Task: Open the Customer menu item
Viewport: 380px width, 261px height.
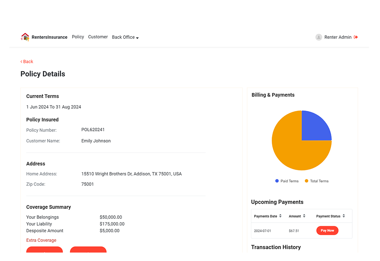Action: tap(98, 37)
